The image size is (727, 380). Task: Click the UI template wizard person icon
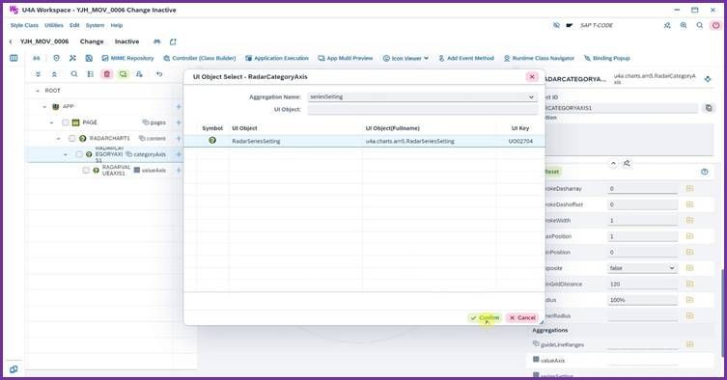tap(139, 74)
